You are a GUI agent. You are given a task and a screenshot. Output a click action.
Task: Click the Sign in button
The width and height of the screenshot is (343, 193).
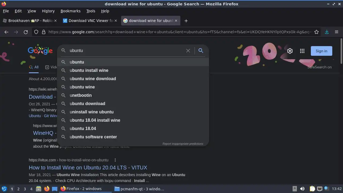(x=321, y=51)
